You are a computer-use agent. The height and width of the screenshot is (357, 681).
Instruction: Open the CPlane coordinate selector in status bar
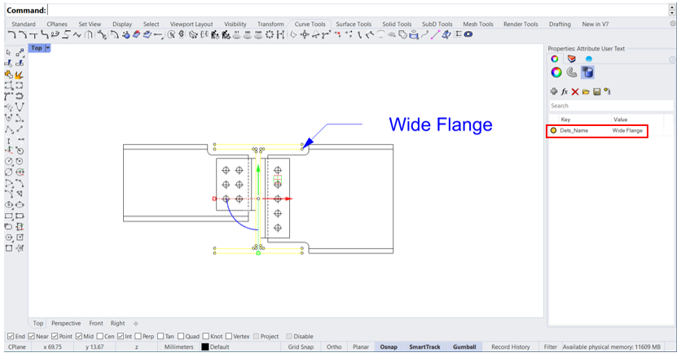pos(17,347)
